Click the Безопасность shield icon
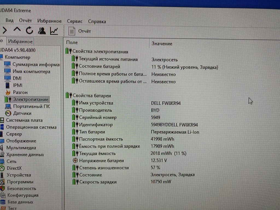This screenshot has height=210, width=280. [x=2, y=188]
